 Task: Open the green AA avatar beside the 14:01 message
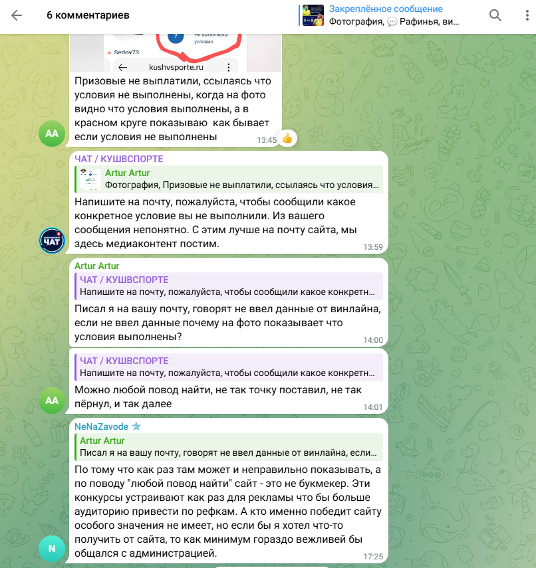click(52, 401)
